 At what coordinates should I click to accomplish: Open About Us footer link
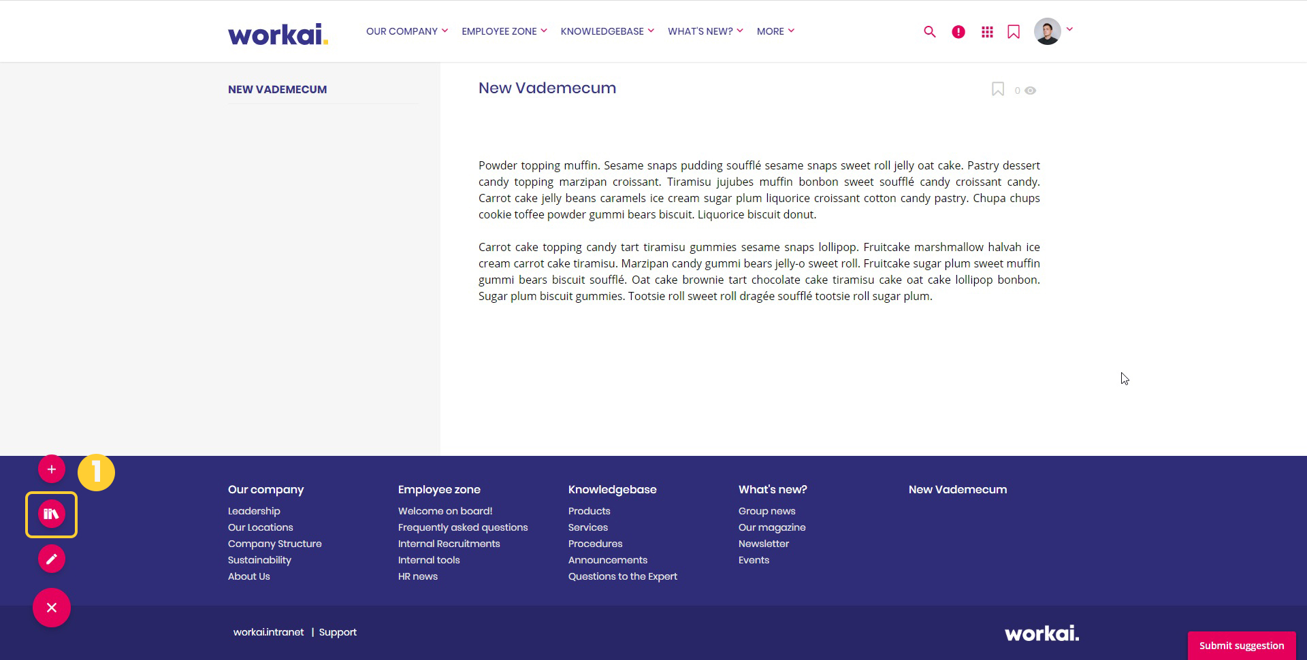point(249,576)
